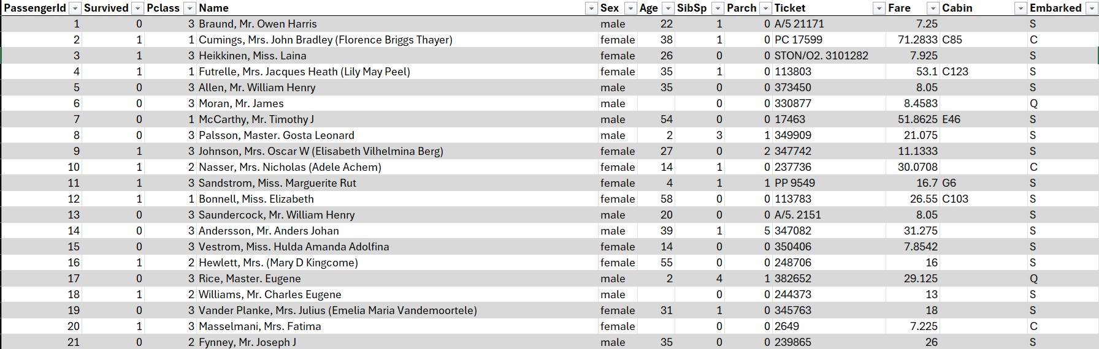Open the Fare column filter dropdown
The height and width of the screenshot is (349, 1099).
[x=932, y=8]
